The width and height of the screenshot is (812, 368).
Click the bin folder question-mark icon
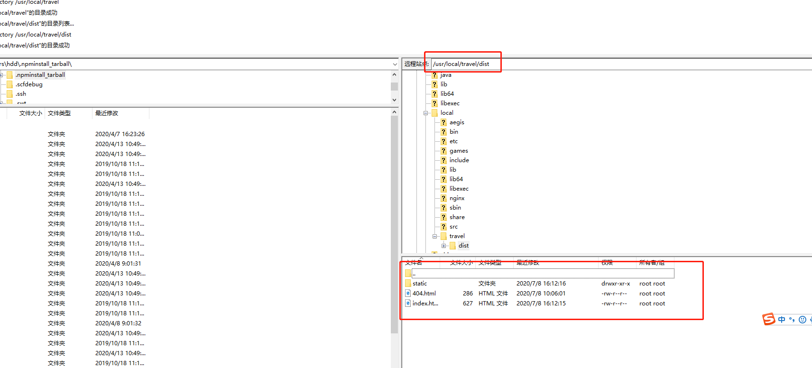point(443,132)
